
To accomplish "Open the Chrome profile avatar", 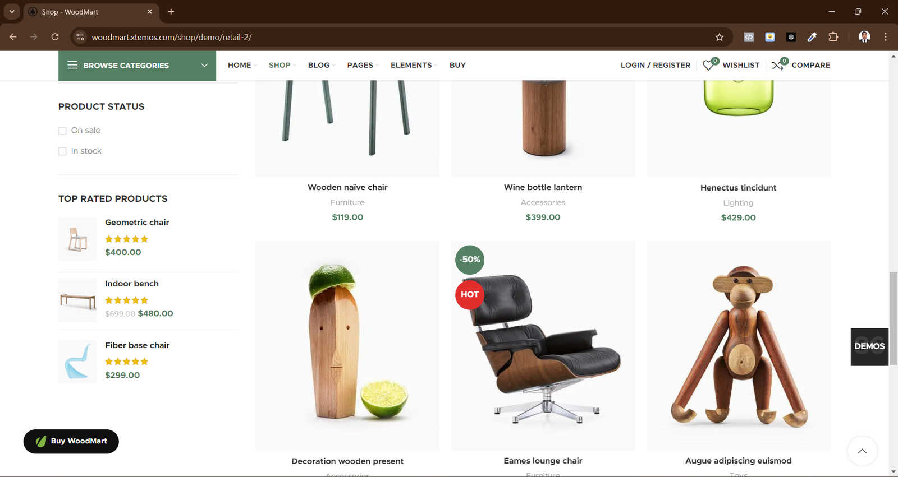I will pos(864,37).
